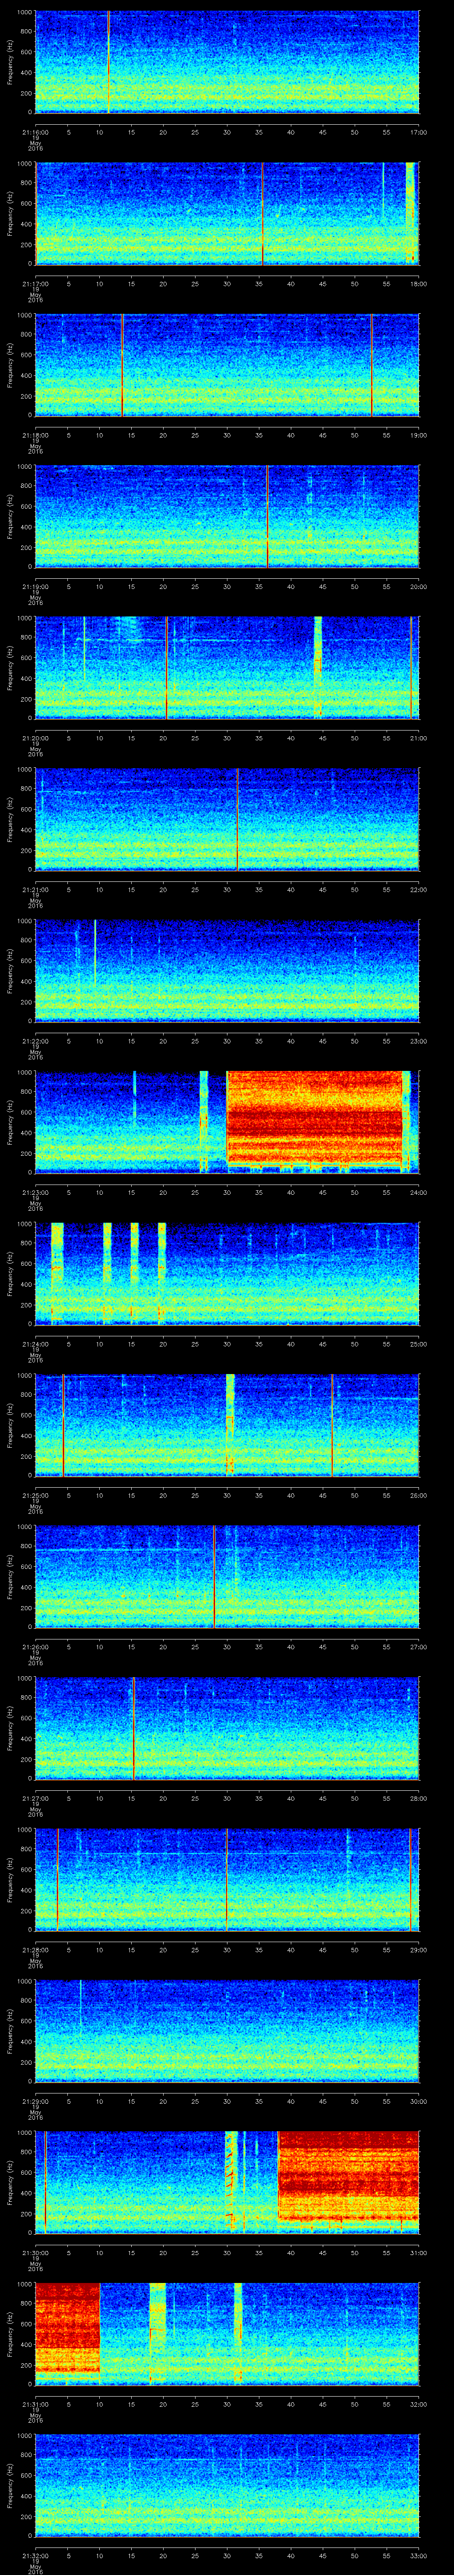Select the red line at 27s in 21:26:00 panel

(214, 1576)
